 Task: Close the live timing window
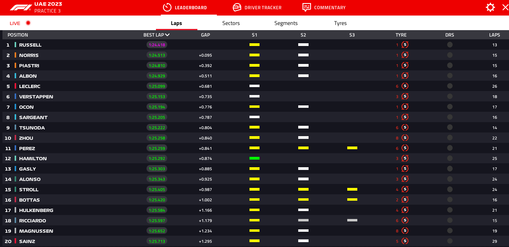pyautogui.click(x=505, y=7)
